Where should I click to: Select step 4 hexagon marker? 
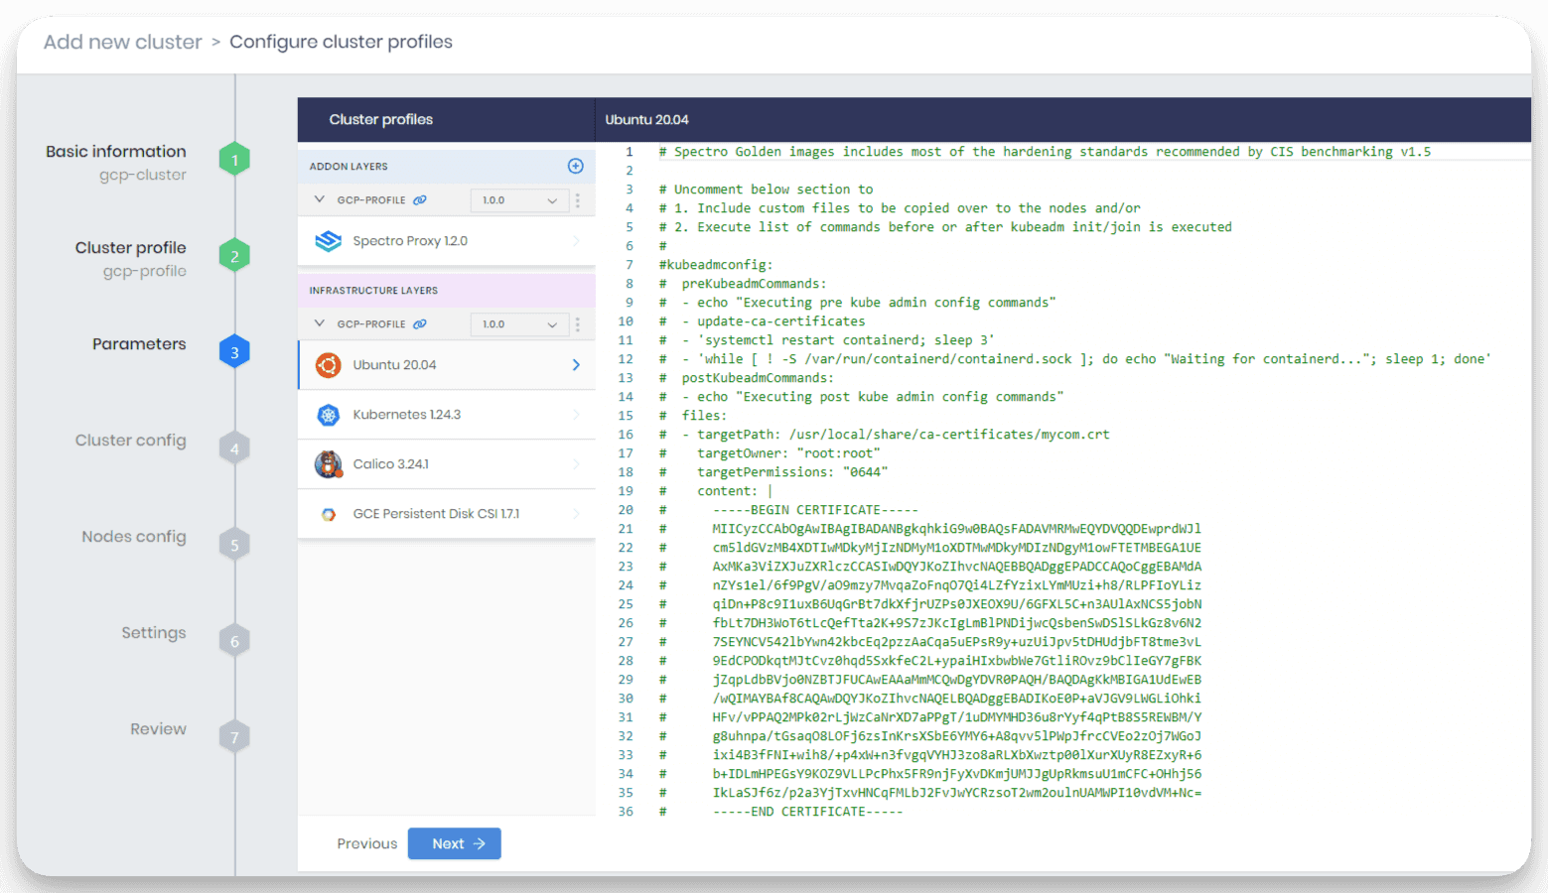point(234,448)
